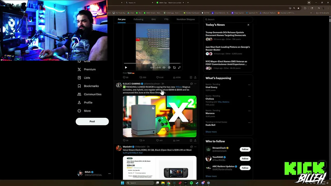Screen dimensions: 331x186
Task: Switch to the YTG tab
Action: coord(166,19)
